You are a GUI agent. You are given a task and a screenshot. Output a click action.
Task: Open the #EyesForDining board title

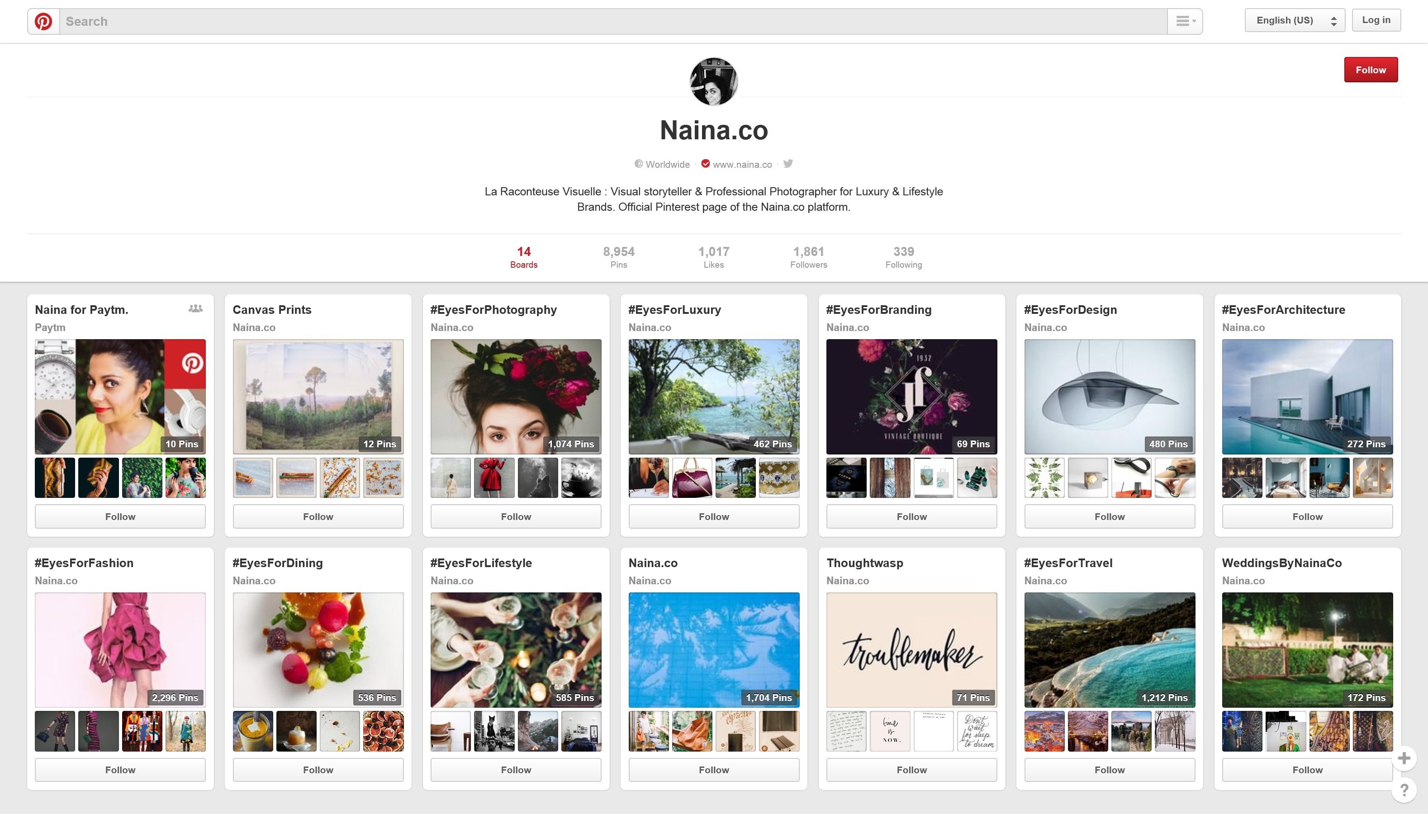277,563
